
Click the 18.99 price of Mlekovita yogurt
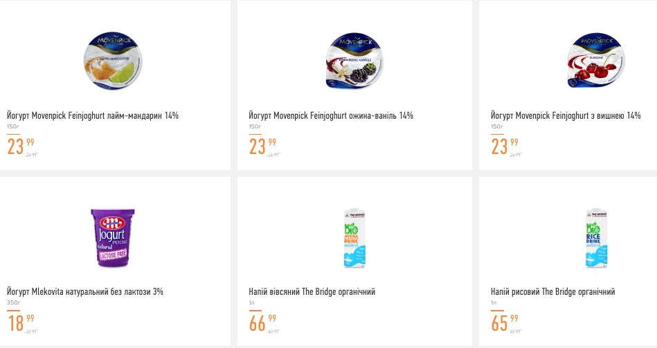20,322
